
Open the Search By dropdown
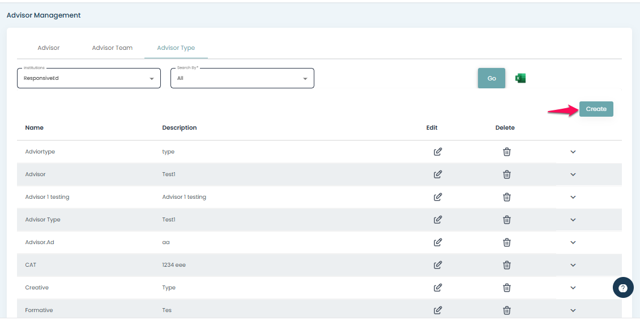point(242,78)
